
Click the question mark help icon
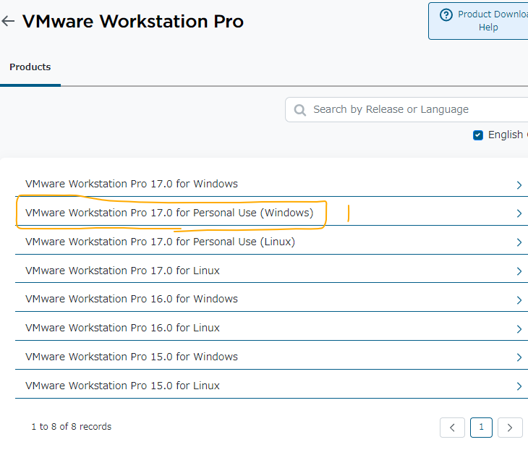click(x=446, y=14)
